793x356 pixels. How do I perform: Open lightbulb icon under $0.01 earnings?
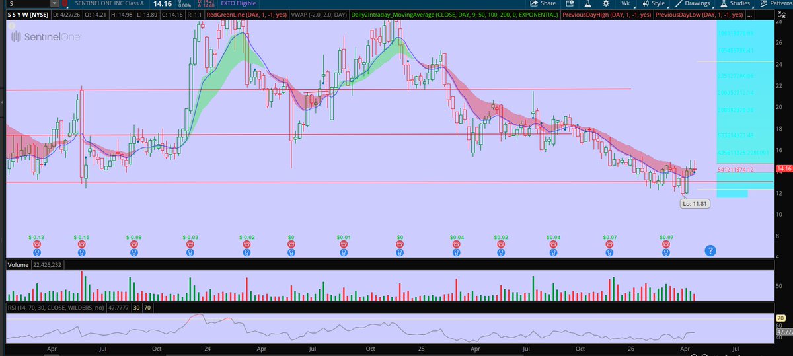point(344,251)
